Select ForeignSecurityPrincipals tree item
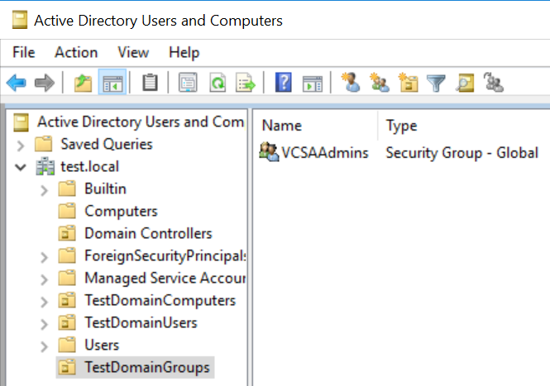 [165, 255]
